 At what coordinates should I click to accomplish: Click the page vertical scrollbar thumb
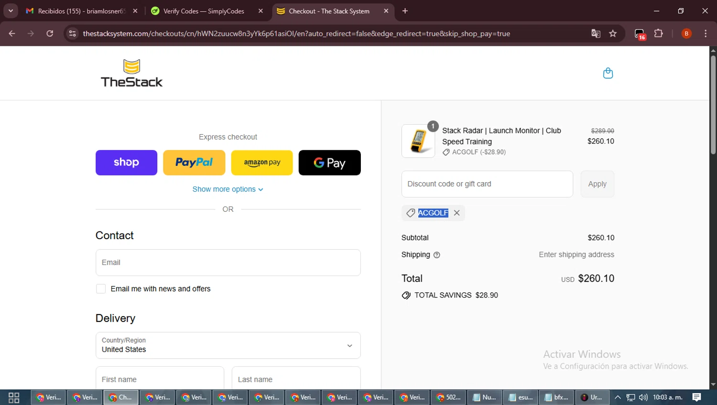coord(713,105)
